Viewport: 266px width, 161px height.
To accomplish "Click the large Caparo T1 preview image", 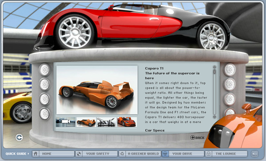I will click(97, 90).
